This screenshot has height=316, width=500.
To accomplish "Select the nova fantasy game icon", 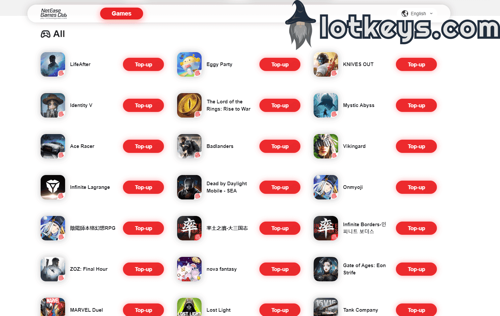I will (x=189, y=269).
